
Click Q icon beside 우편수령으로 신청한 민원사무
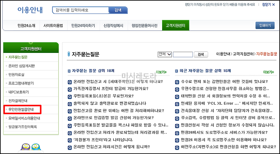point(177,89)
